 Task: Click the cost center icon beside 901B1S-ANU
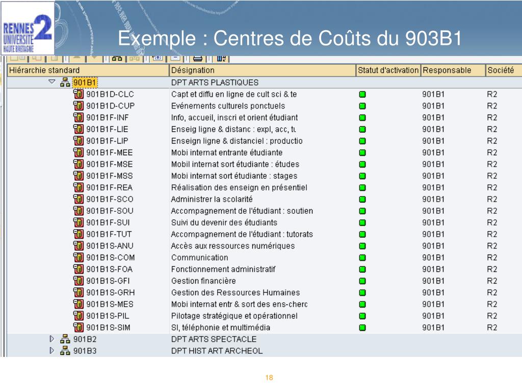78,246
